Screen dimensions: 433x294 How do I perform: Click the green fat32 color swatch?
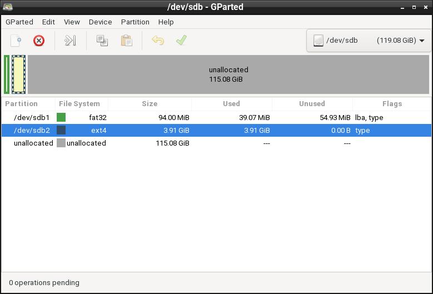pos(61,117)
